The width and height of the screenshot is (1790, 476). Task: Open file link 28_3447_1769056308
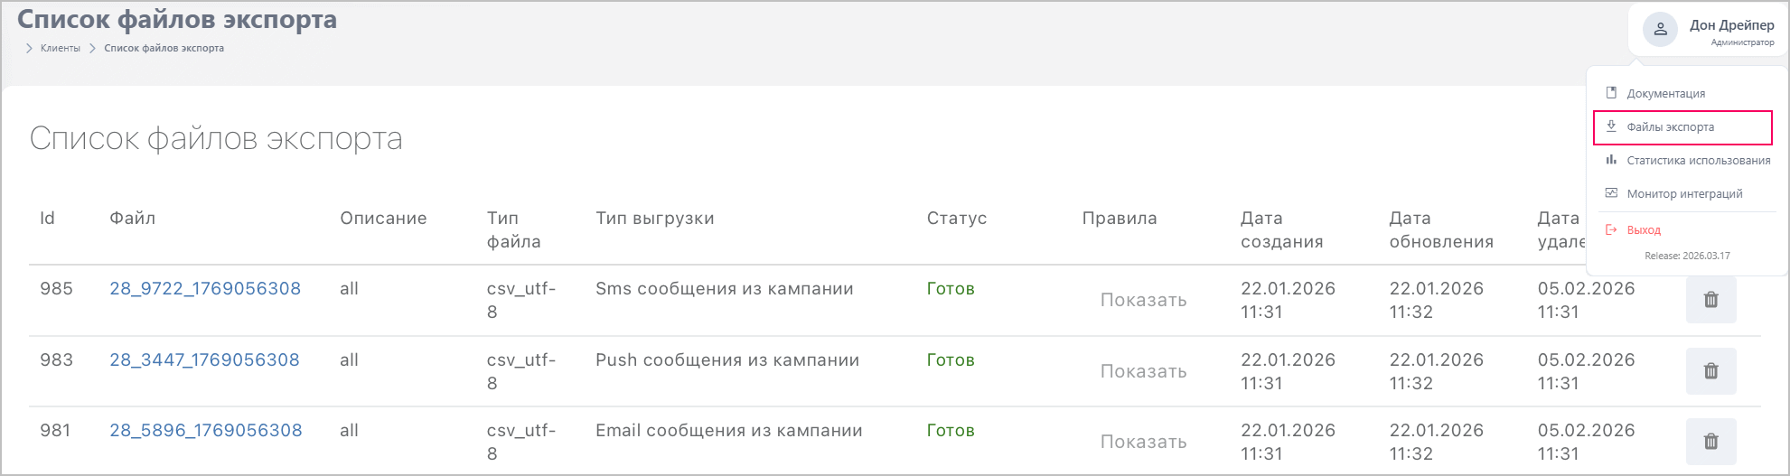(204, 360)
